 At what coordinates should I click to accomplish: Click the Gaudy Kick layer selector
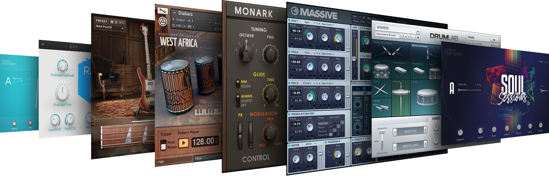(410, 131)
